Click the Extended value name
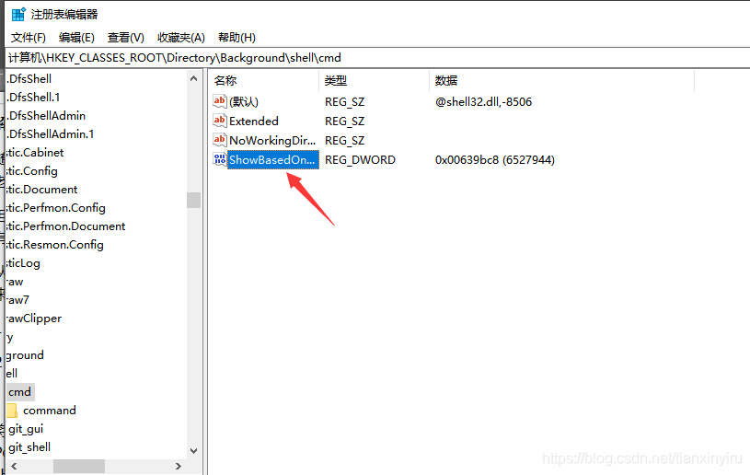This screenshot has width=750, height=475. (253, 121)
